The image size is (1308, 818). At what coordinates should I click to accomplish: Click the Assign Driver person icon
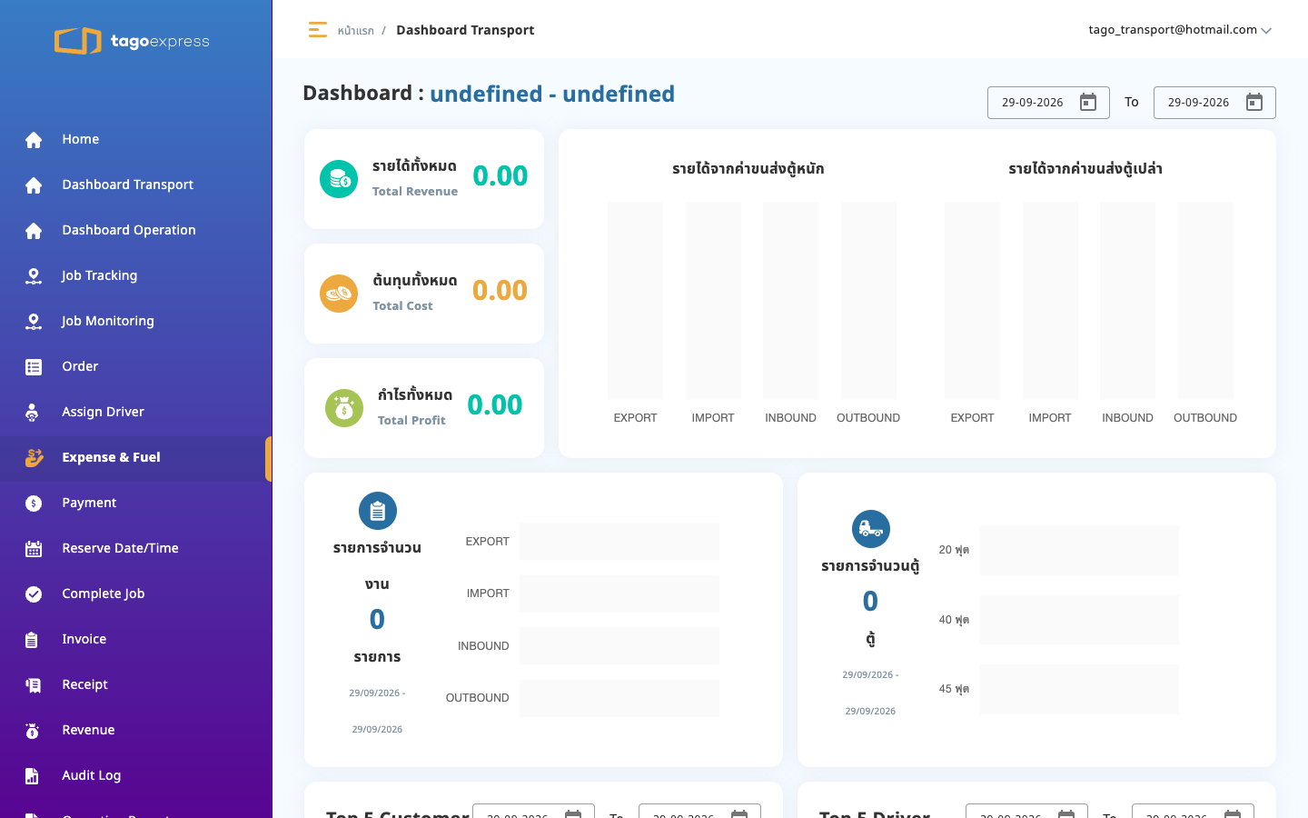coord(32,412)
